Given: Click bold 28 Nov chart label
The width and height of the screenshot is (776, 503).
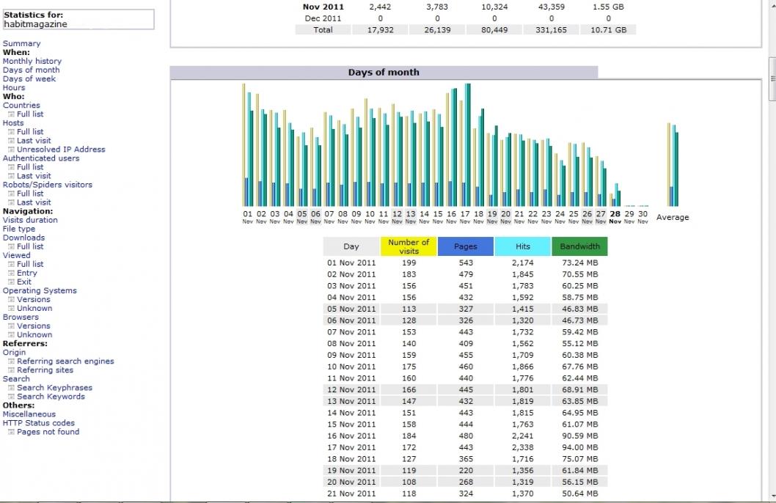Looking at the screenshot, I should tap(615, 217).
